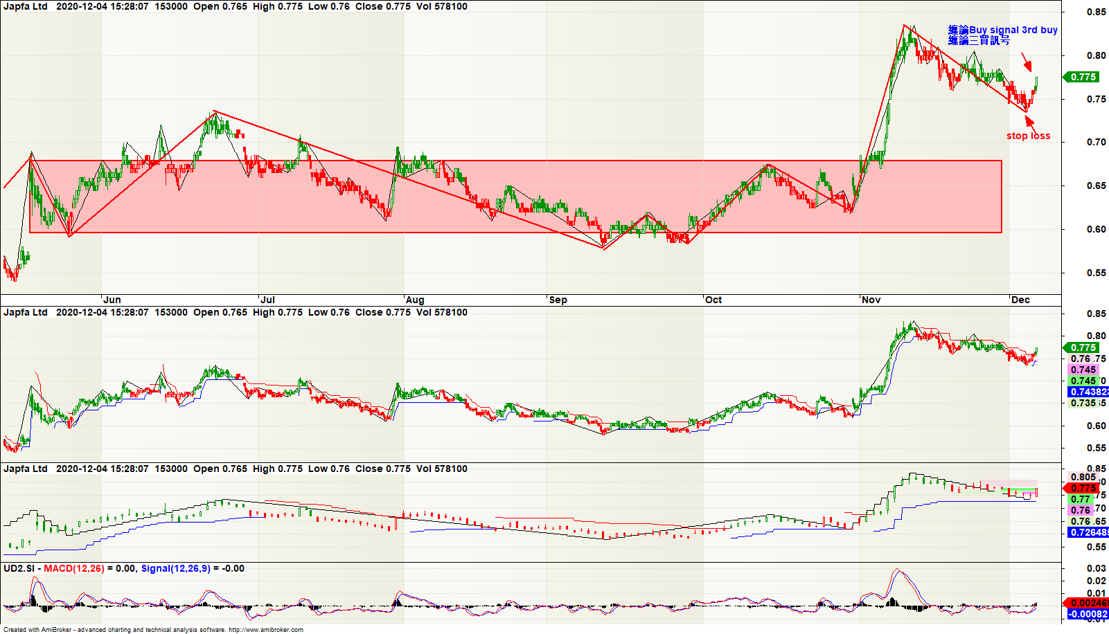Screen dimensions: 1109x634
Task: Click the red 0.775 tag in third pane
Action: pos(1082,488)
